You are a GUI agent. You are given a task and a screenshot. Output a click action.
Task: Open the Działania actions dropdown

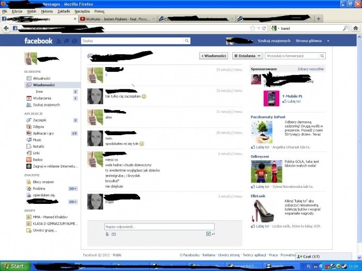247,56
